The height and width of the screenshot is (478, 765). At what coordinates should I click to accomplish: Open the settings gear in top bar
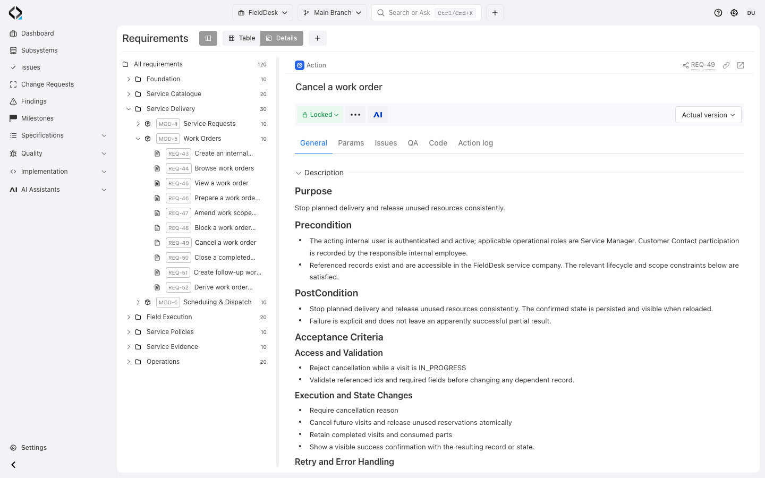(734, 13)
